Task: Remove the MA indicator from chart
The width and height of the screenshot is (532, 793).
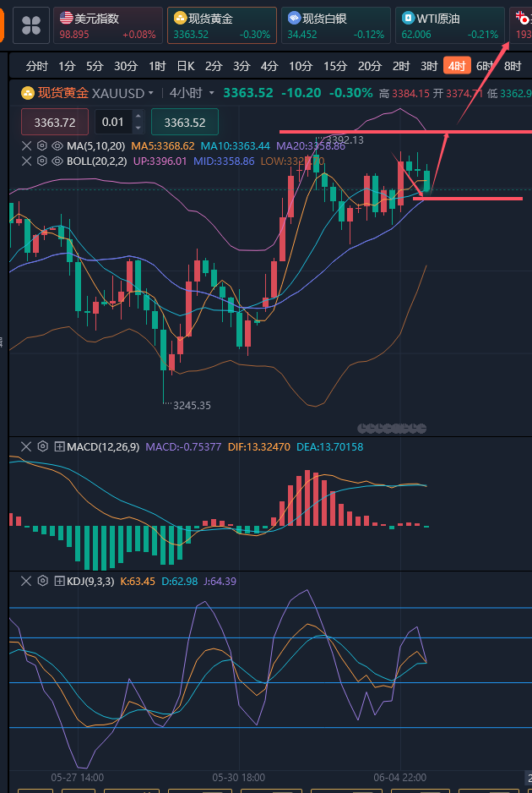Action: 26,145
